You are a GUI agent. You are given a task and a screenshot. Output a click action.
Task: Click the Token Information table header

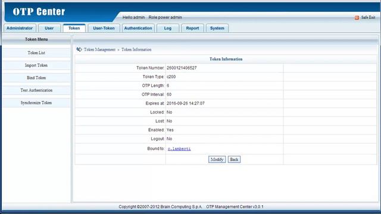coord(226,59)
